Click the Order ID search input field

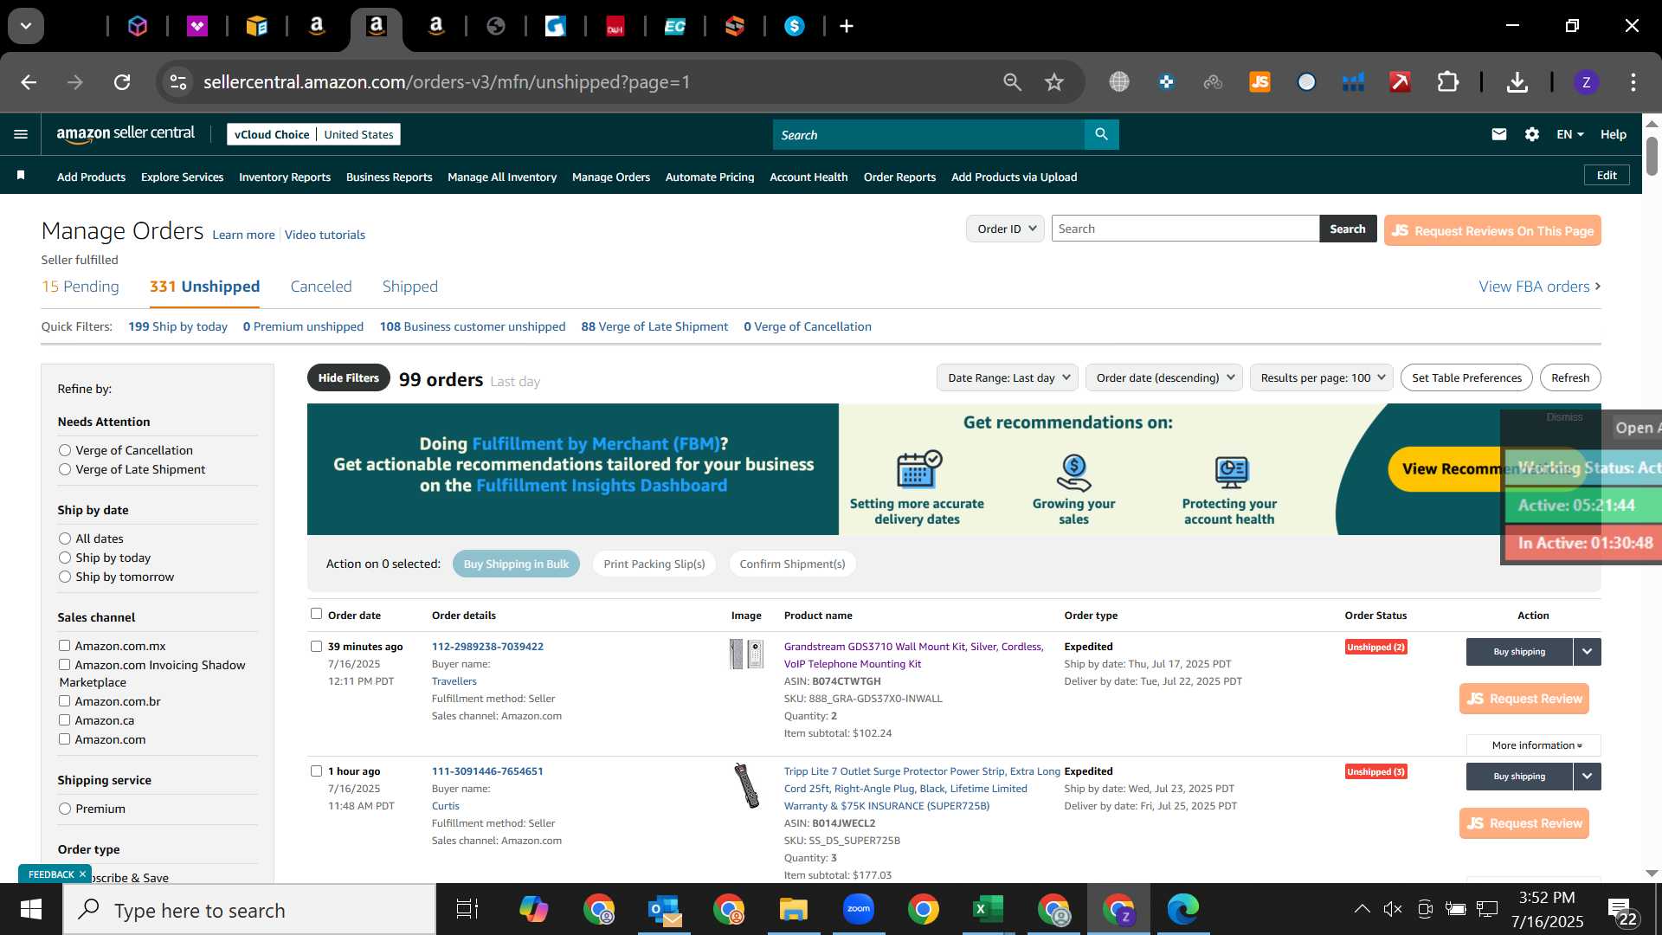[x=1185, y=229]
